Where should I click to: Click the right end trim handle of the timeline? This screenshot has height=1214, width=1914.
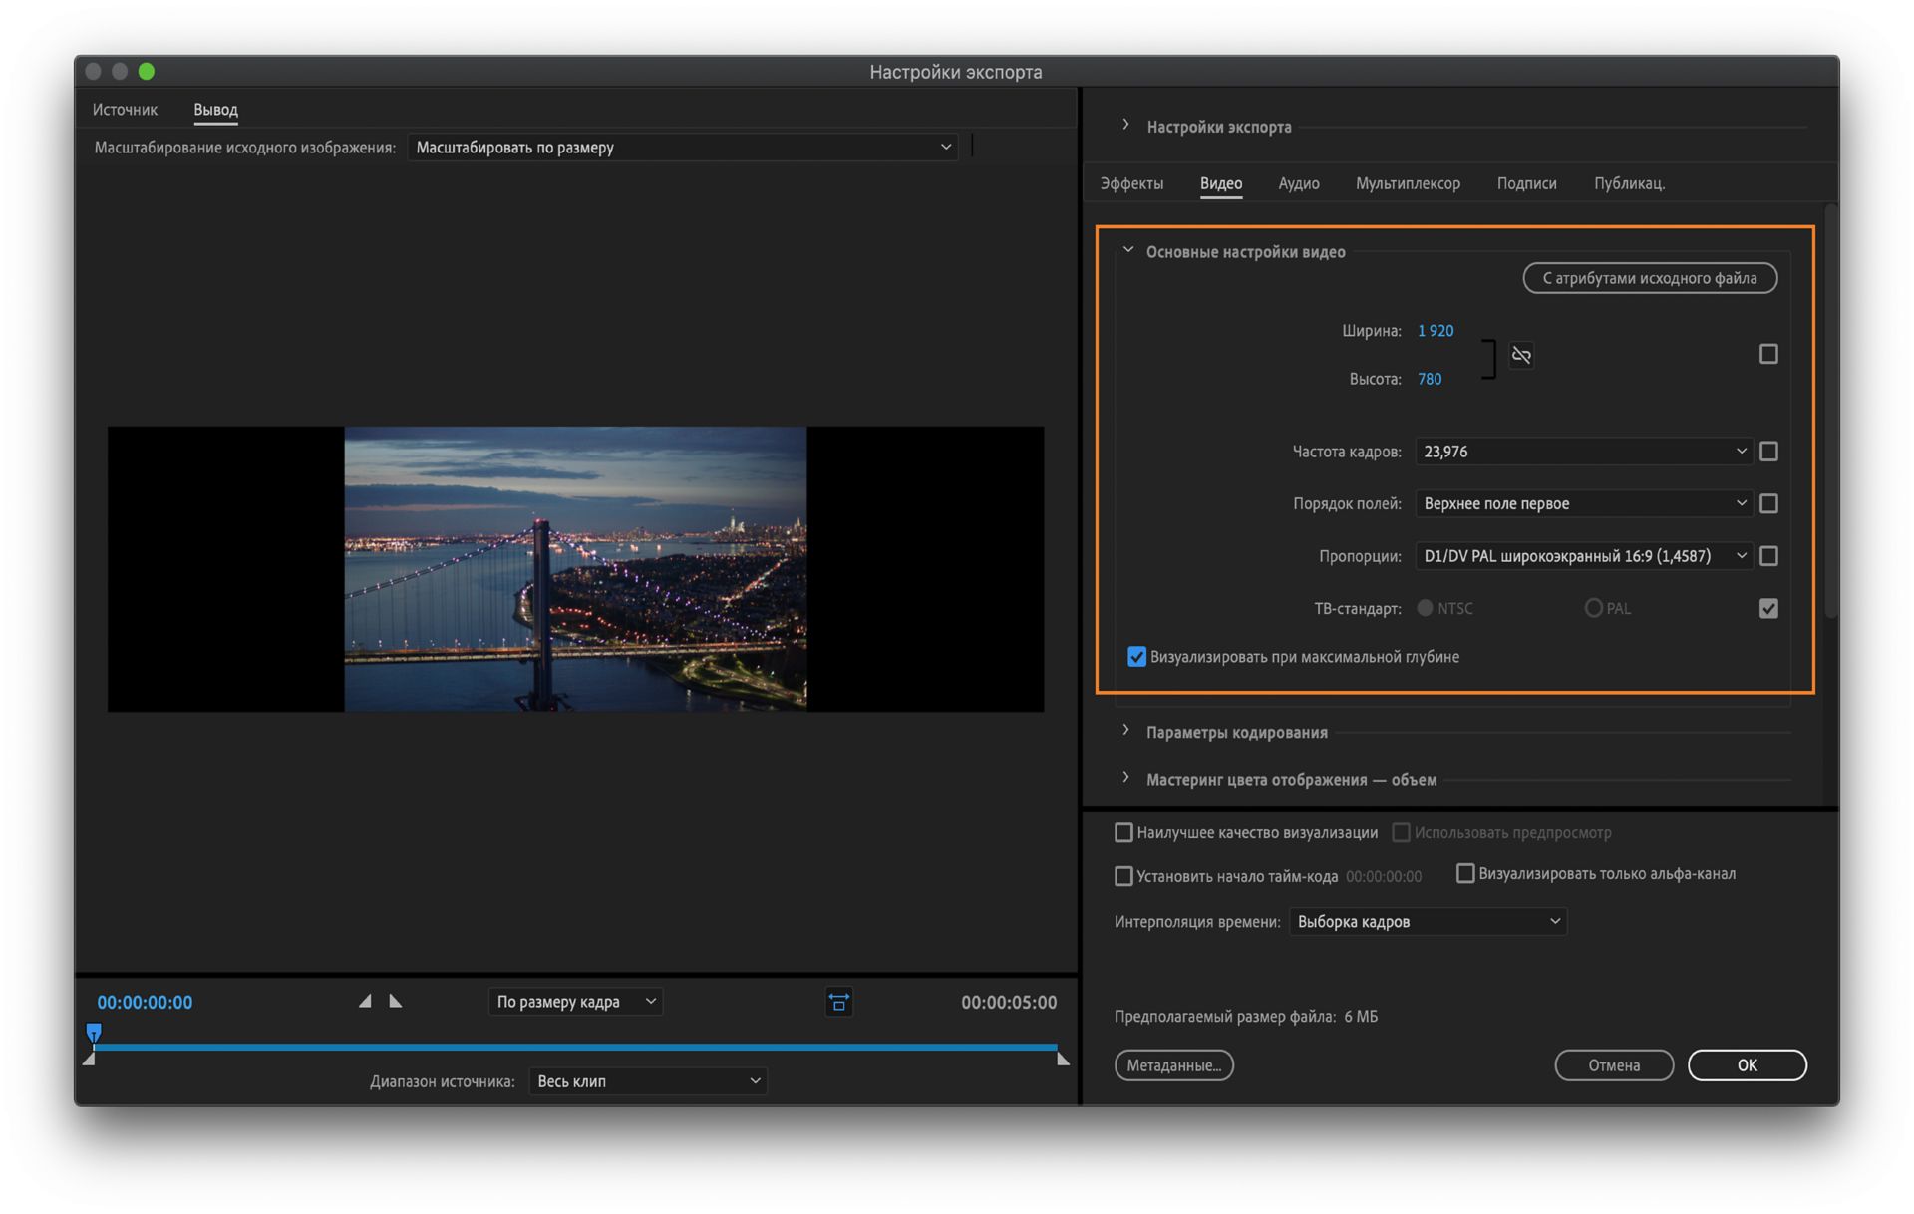pyautogui.click(x=1063, y=1060)
